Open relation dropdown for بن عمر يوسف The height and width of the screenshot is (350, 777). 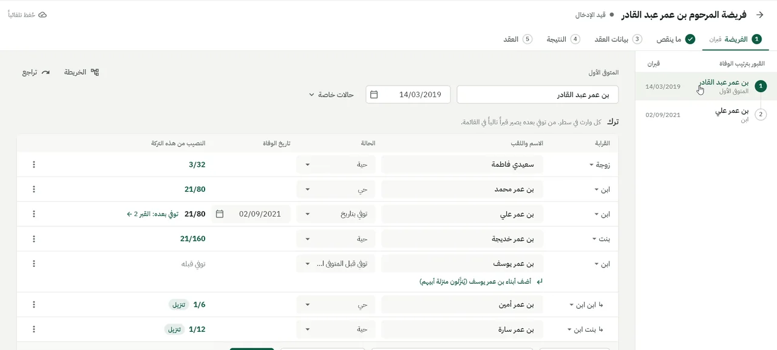pos(602,264)
